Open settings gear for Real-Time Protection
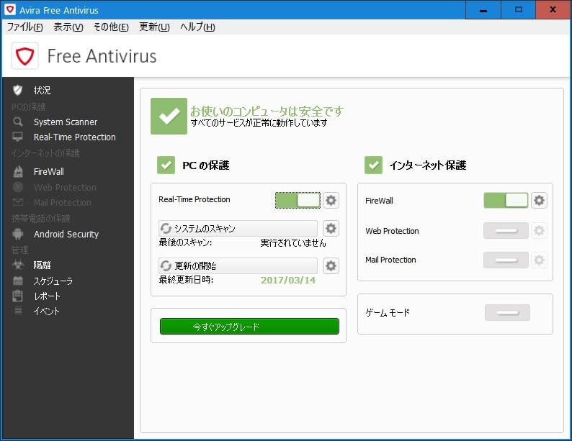The image size is (572, 441). [331, 200]
